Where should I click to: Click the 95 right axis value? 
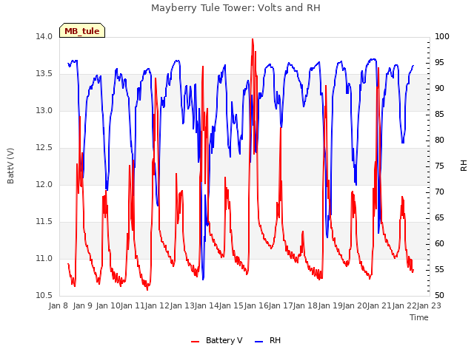coord(439,62)
